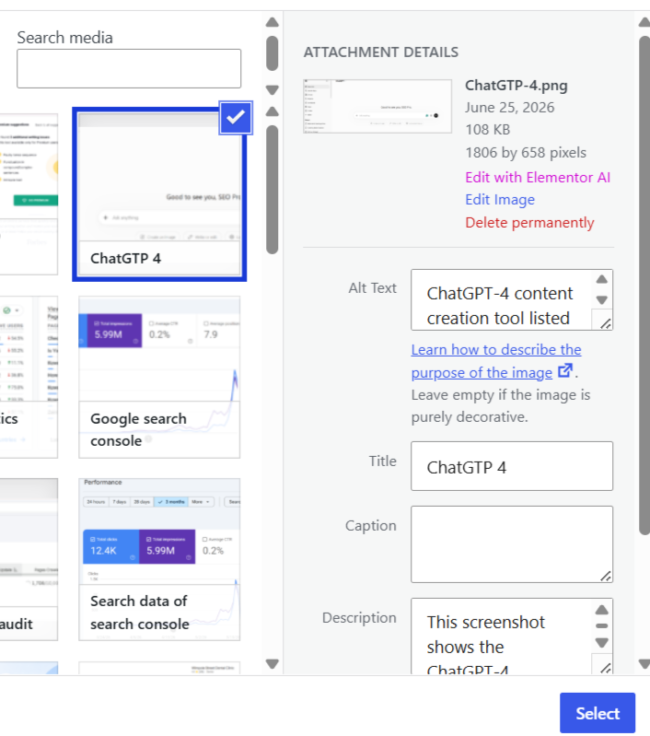Image resolution: width=650 pixels, height=736 pixels.
Task: Click the 108 KB file size text
Action: pos(488,130)
